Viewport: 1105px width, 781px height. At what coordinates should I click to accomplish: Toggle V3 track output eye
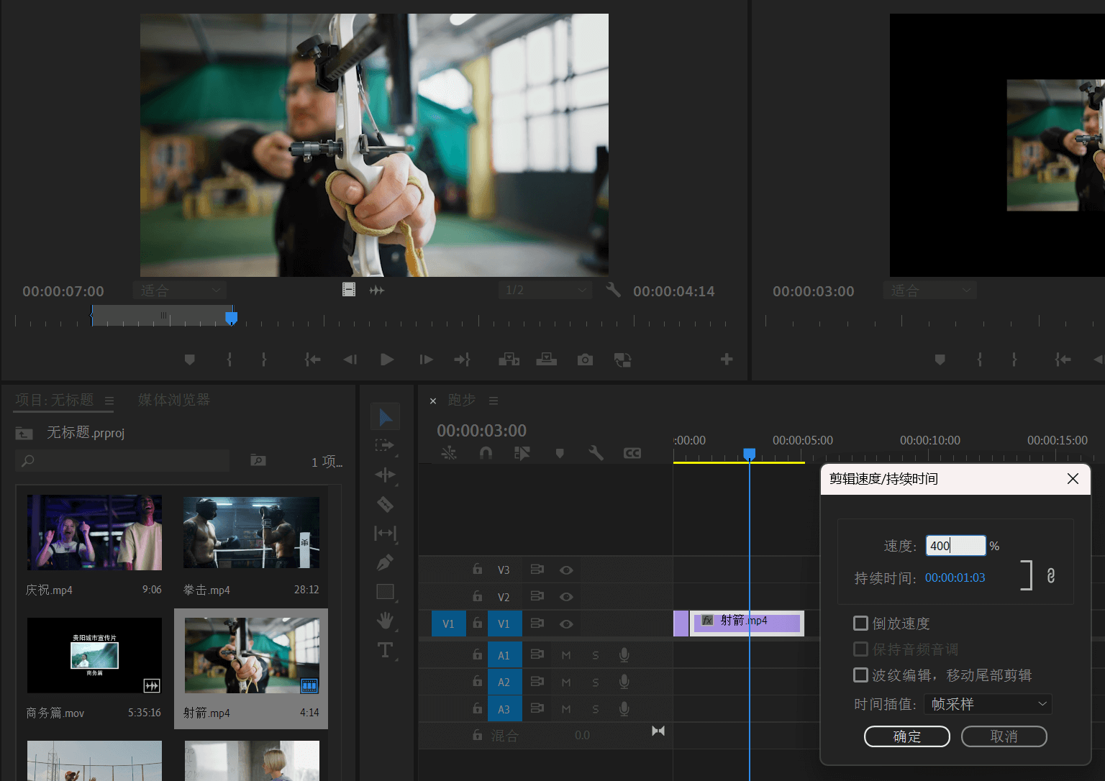point(566,570)
